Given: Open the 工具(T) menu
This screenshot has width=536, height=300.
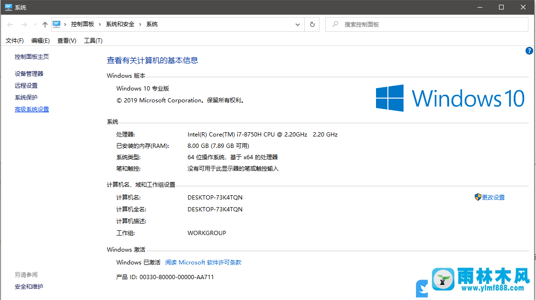Looking at the screenshot, I should point(94,41).
